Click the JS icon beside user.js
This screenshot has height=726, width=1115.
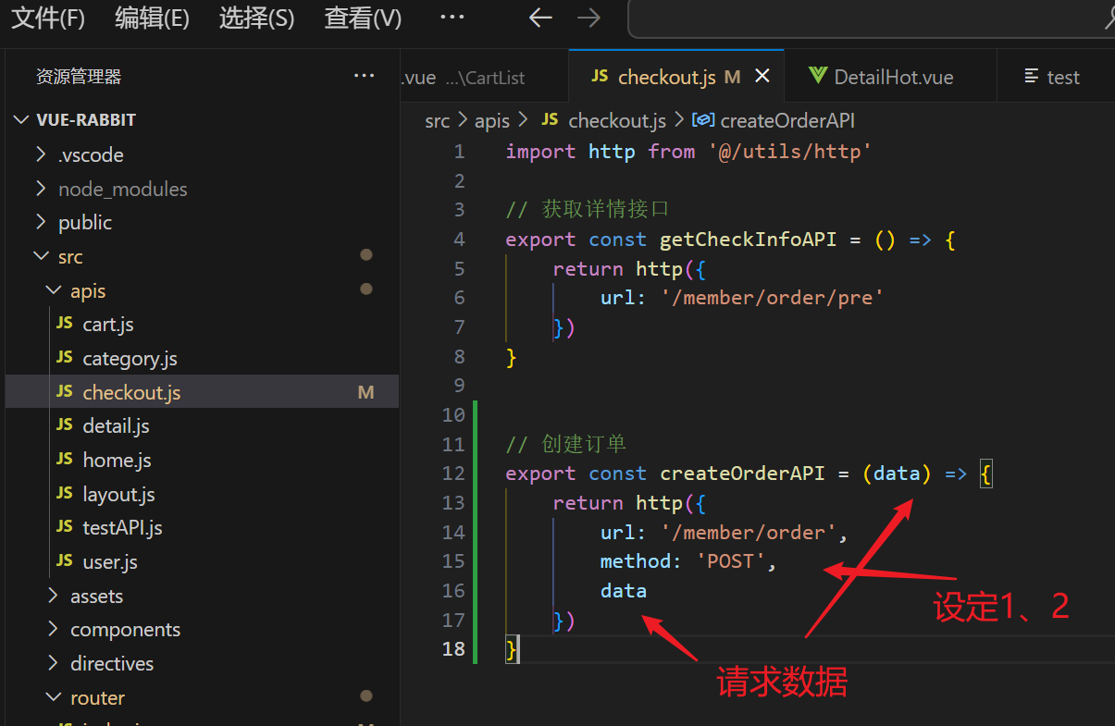[x=64, y=561]
